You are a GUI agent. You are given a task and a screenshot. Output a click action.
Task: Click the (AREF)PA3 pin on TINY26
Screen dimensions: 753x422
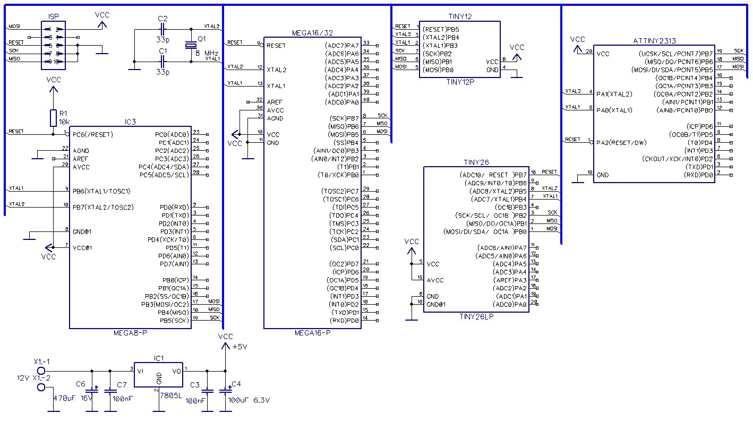point(510,280)
